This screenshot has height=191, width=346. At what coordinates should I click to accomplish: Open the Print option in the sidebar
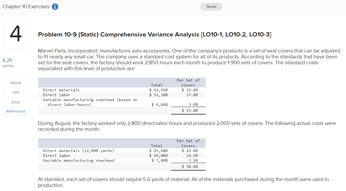pos(15,102)
